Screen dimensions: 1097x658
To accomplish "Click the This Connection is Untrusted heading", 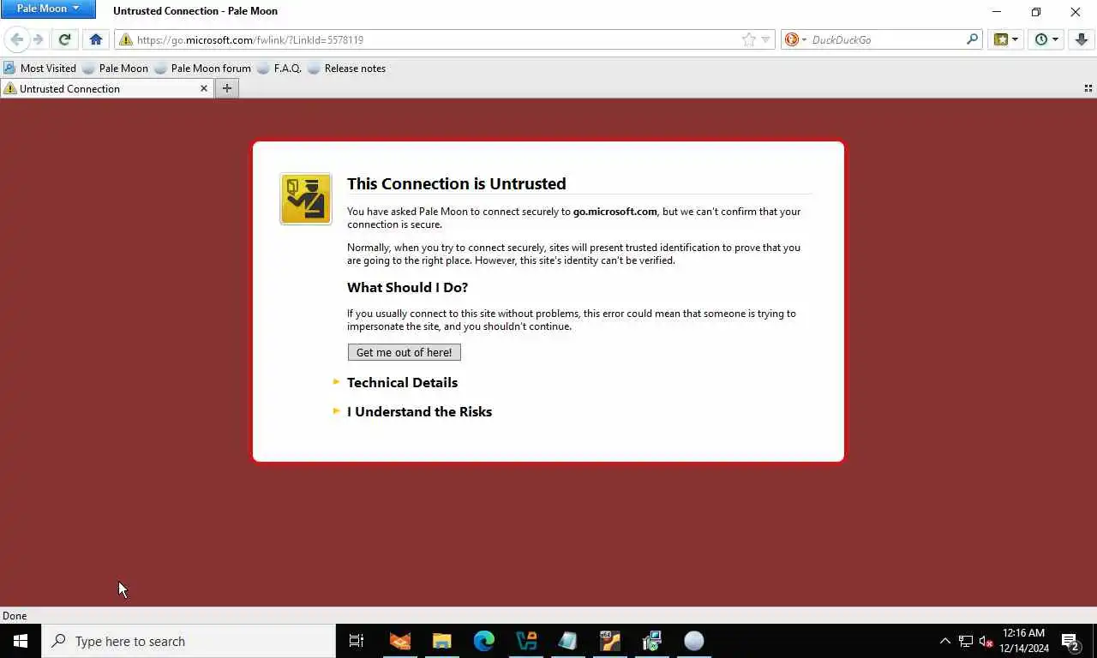I will coord(457,183).
